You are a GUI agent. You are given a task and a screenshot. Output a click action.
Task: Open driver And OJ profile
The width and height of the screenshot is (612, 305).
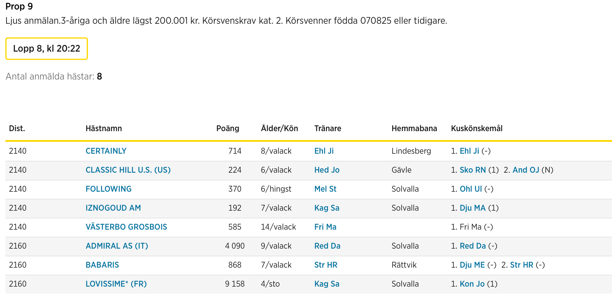click(x=526, y=170)
